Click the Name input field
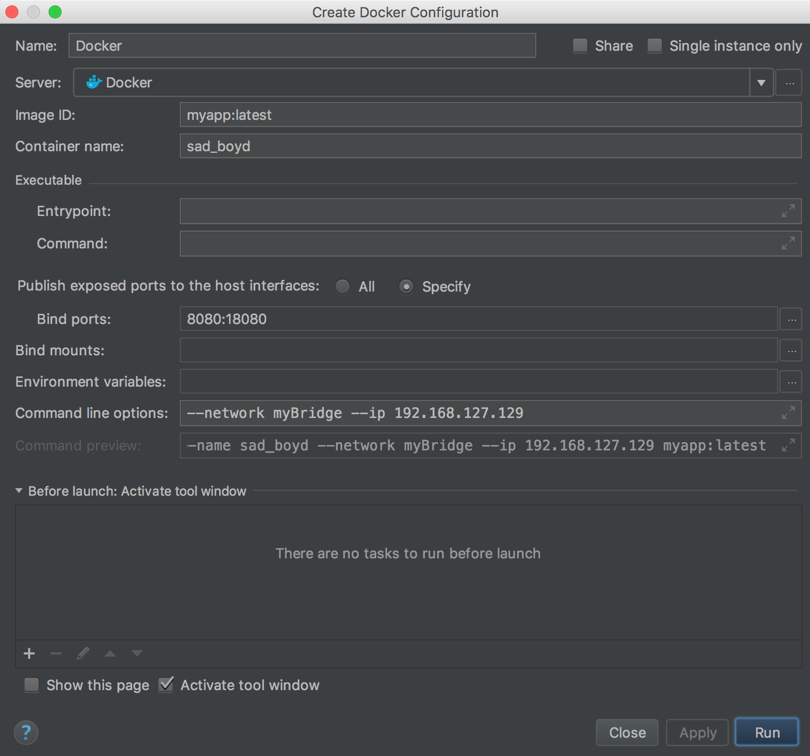The width and height of the screenshot is (810, 756). click(302, 45)
